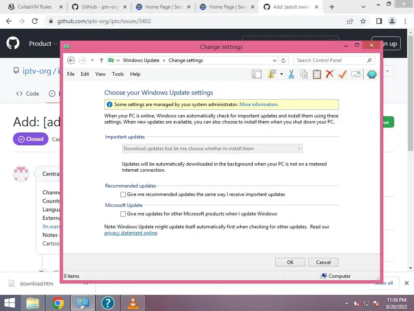This screenshot has height=311, width=414.
Task: Open the Help menu
Action: (135, 74)
